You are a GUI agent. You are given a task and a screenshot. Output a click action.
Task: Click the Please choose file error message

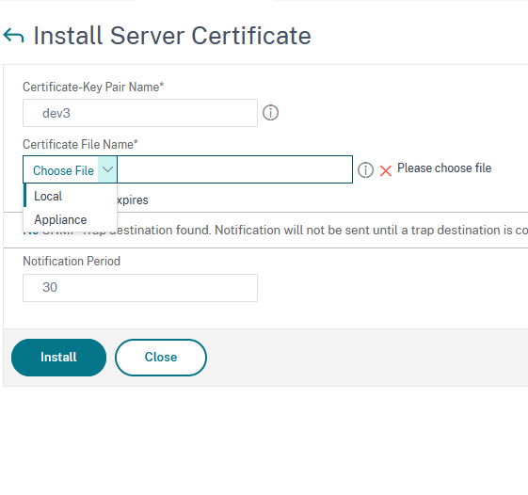pyautogui.click(x=444, y=168)
